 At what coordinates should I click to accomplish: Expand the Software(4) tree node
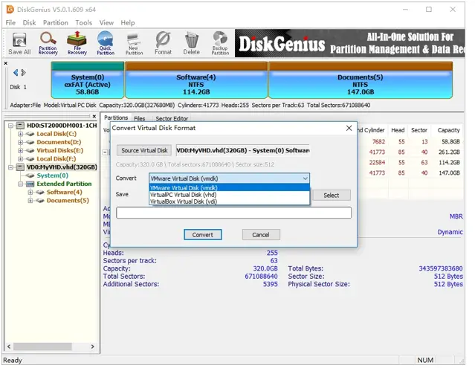pos(30,192)
